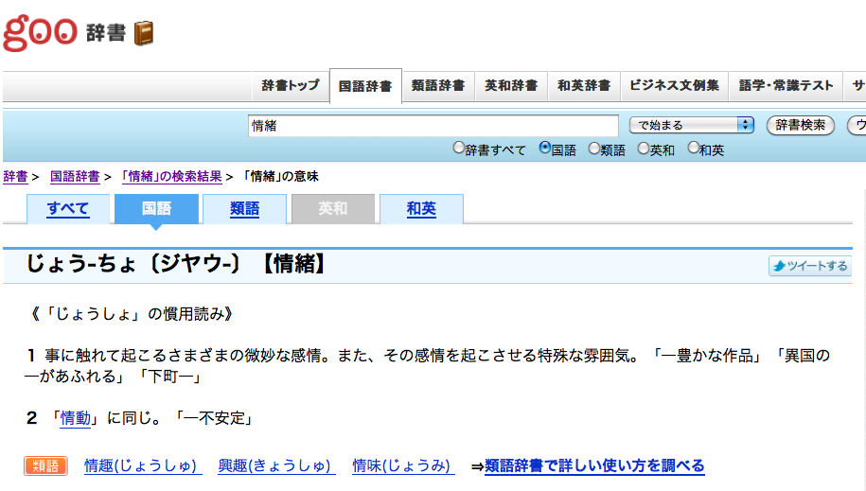The width and height of the screenshot is (866, 491).
Task: Switch to the すべて results tab
Action: click(x=68, y=209)
